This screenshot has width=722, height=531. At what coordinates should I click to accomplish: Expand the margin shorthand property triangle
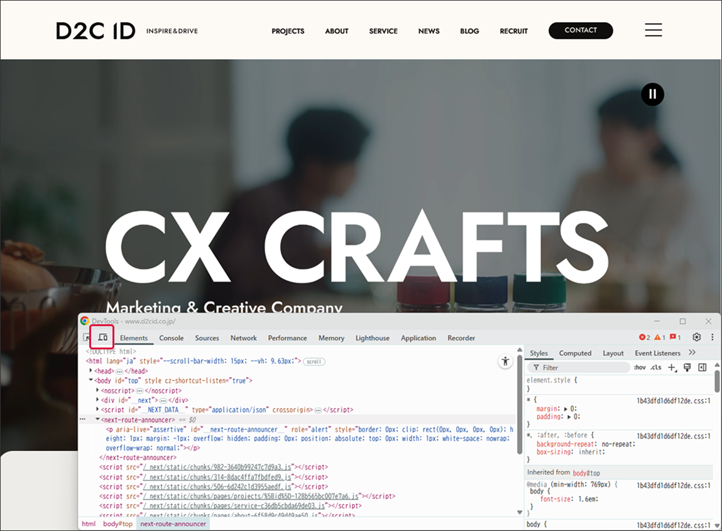(566, 409)
